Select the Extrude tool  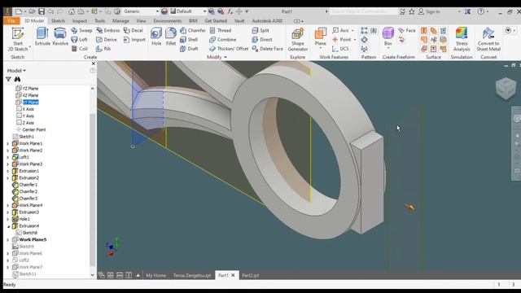[42, 37]
